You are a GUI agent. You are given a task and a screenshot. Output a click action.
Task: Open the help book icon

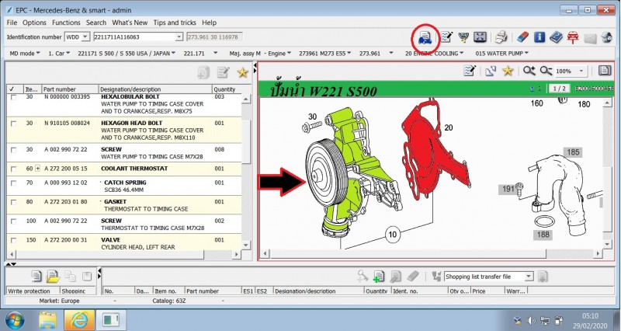coord(556,37)
